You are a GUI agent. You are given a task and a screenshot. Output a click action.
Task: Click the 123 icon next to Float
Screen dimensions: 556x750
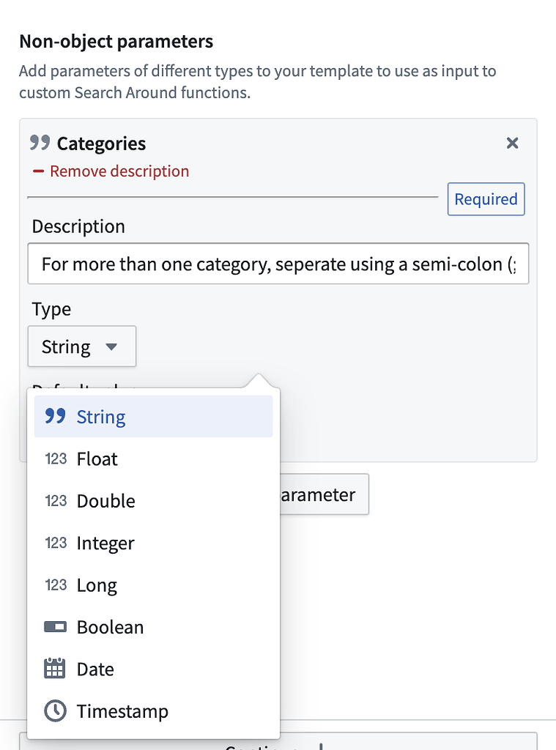coord(56,459)
